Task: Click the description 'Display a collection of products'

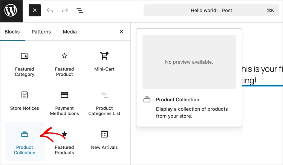Action: 192,113
